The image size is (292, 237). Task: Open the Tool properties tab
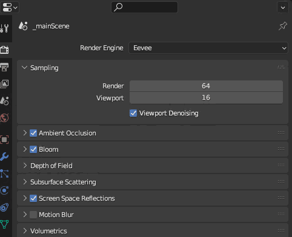click(x=4, y=28)
